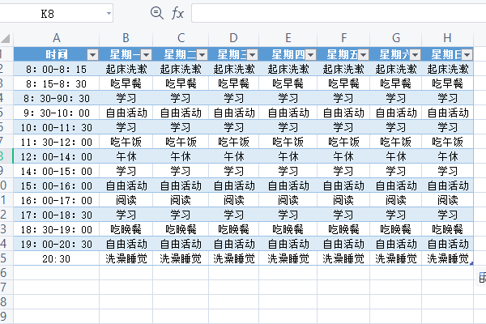Select the cell 14:00-15:00
This screenshot has width=486, height=324.
click(57, 171)
